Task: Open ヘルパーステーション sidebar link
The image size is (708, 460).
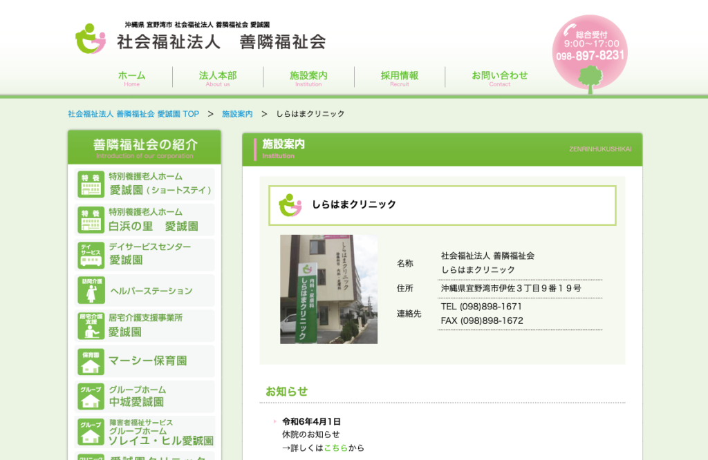Action: 145,290
